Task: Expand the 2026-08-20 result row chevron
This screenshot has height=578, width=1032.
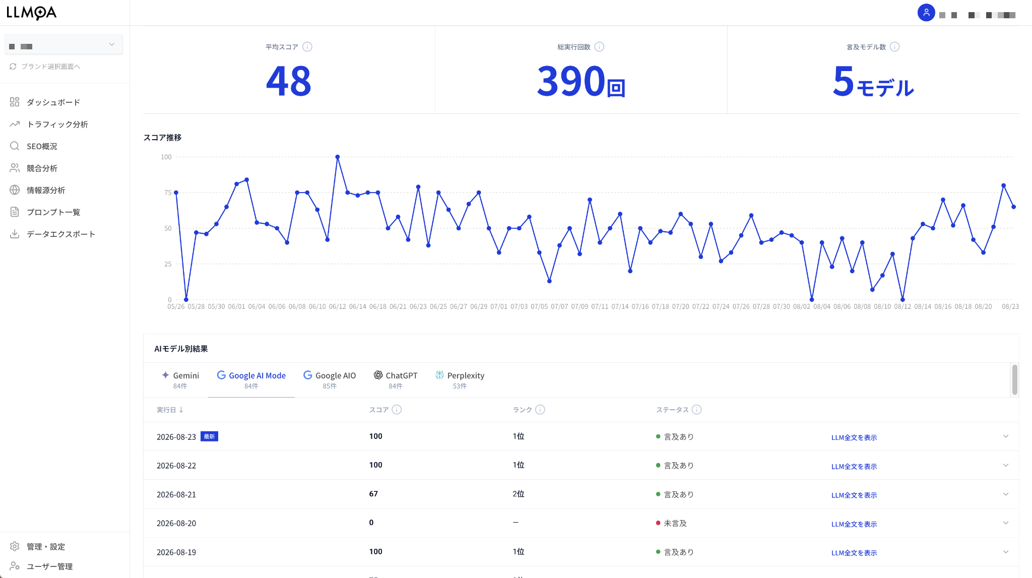Action: tap(1006, 523)
